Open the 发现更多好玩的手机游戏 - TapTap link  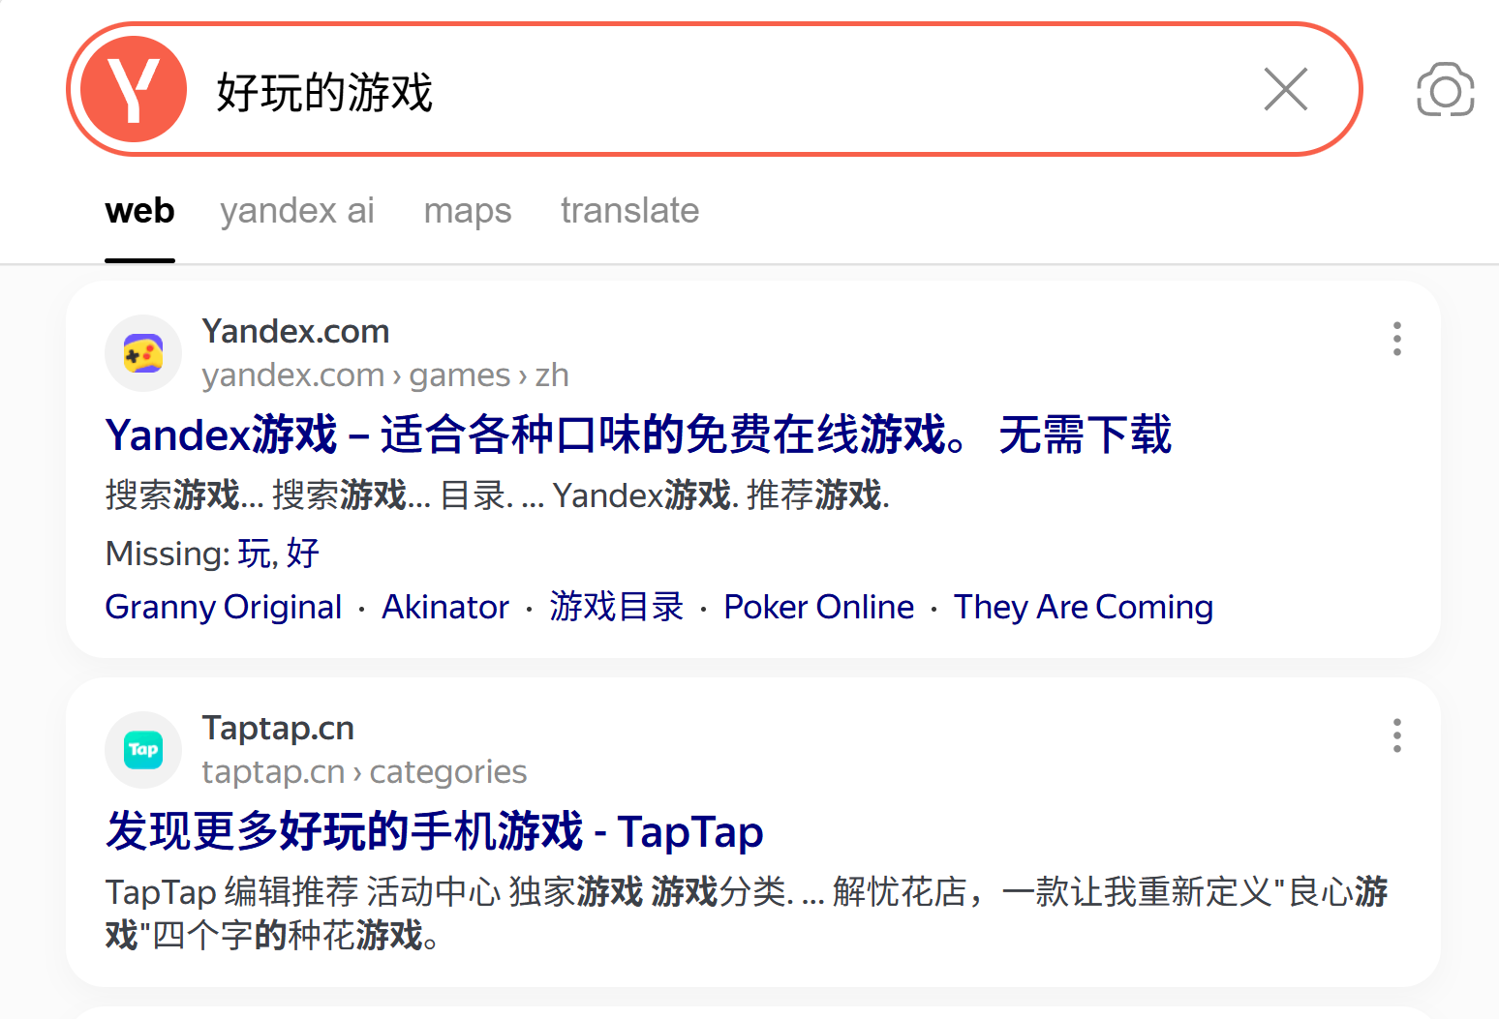pos(435,831)
